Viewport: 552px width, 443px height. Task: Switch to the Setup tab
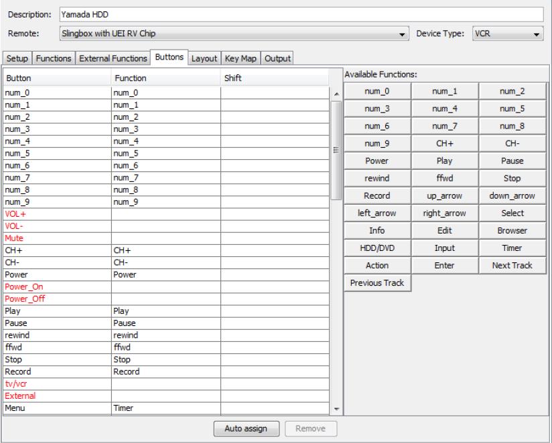pyautogui.click(x=17, y=59)
